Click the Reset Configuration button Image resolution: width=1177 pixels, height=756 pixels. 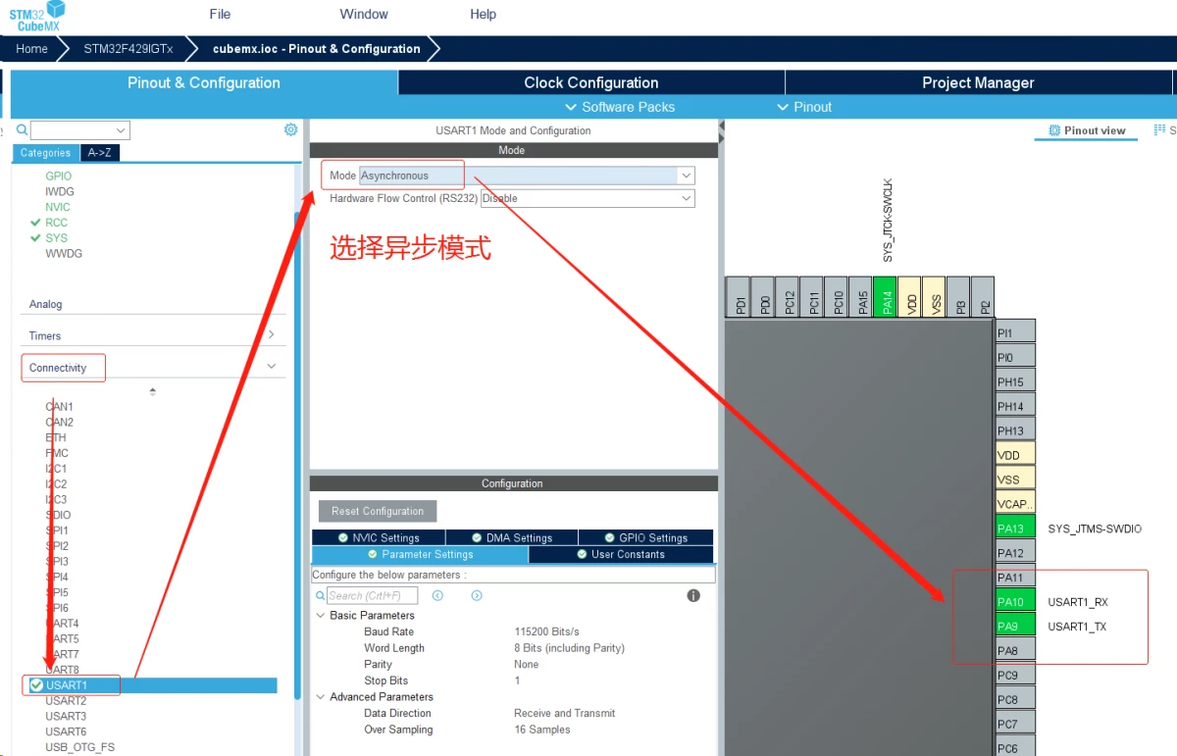pyautogui.click(x=378, y=511)
